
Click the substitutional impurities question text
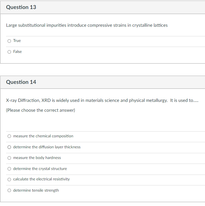pyautogui.click(x=87, y=25)
